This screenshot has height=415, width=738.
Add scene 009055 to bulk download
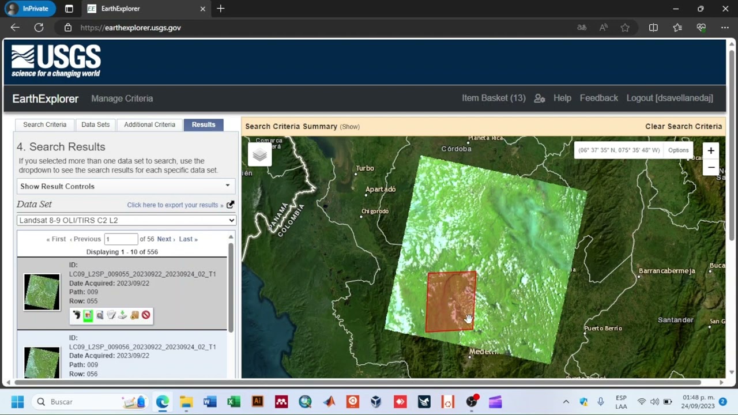[134, 315]
